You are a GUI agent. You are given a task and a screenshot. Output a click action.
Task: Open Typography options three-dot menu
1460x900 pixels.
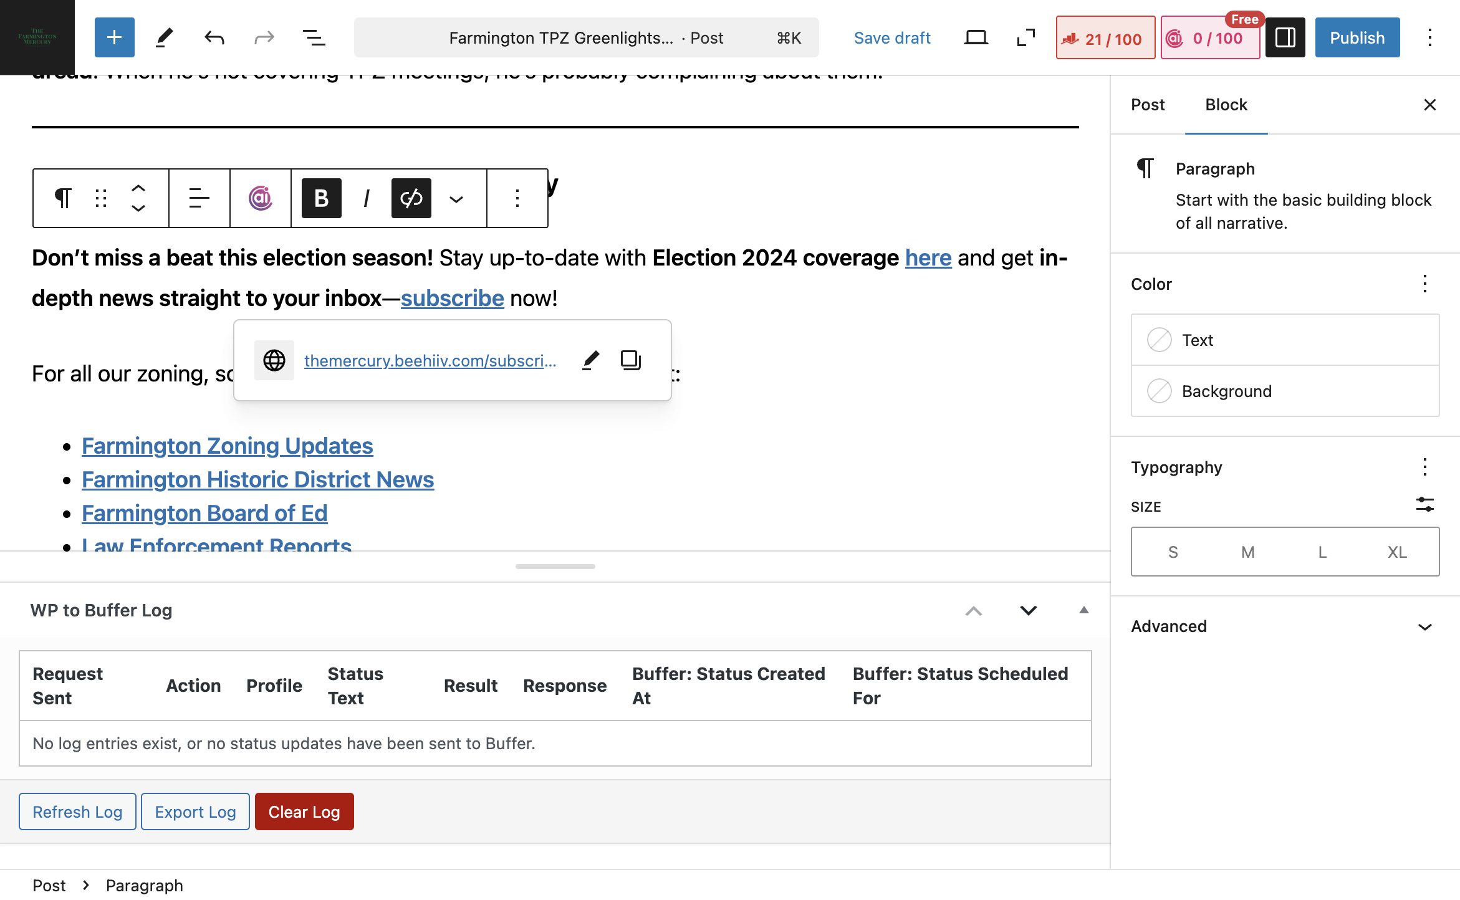1424,467
